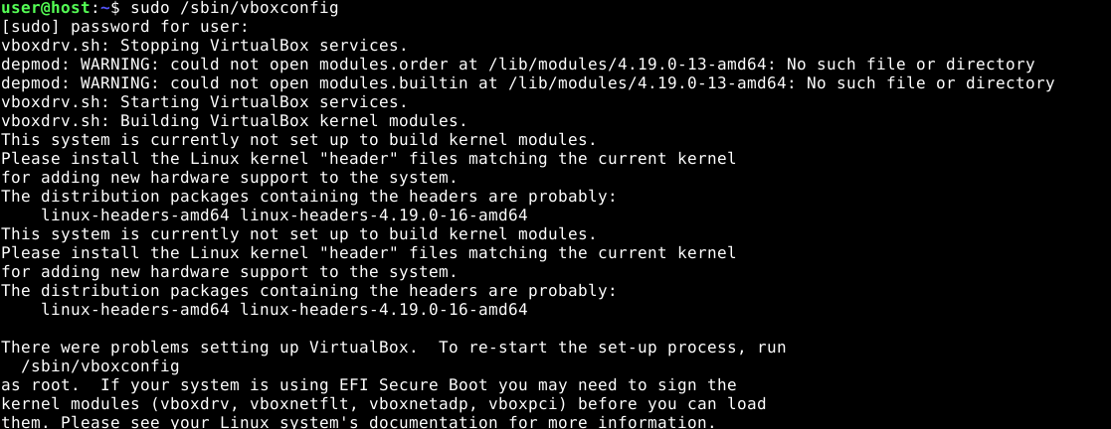Click the second "not set up to build kernel modules" line
This screenshot has width=1111, height=429.
(298, 234)
